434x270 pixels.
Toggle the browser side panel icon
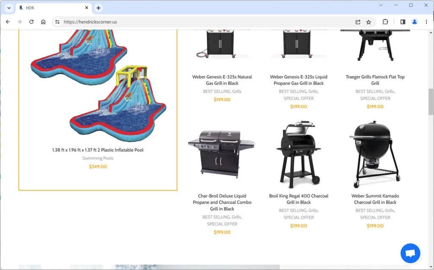(x=403, y=22)
